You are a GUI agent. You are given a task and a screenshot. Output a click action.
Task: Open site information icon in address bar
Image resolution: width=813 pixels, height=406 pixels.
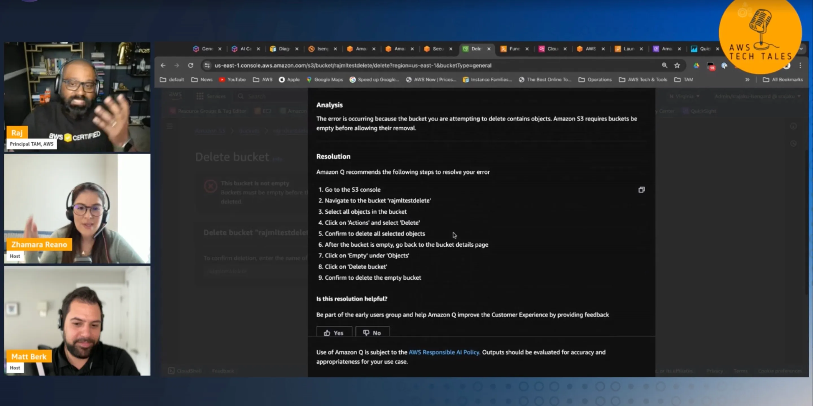(207, 65)
